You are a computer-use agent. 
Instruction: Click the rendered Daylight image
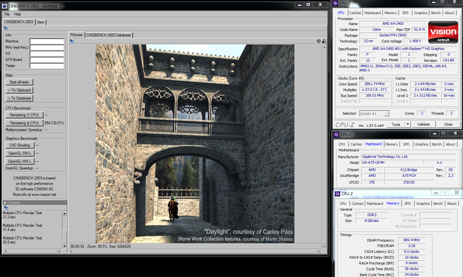coord(195,144)
